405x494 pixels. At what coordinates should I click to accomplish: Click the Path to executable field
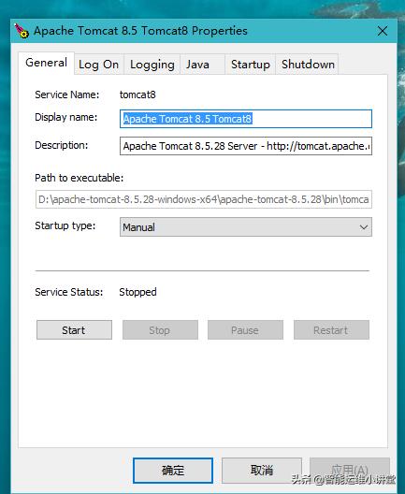tap(204, 199)
